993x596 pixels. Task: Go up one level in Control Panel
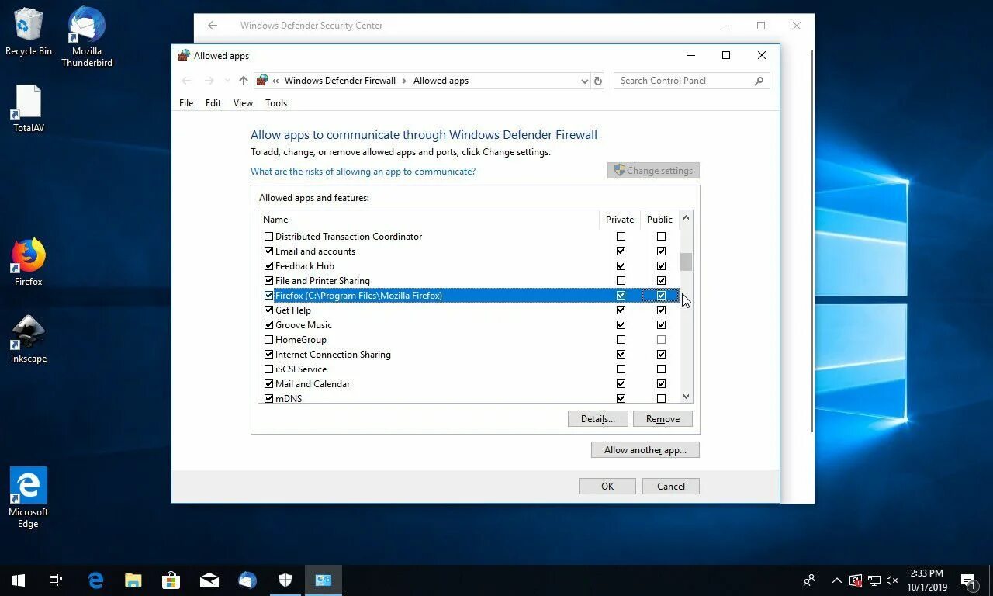click(243, 81)
